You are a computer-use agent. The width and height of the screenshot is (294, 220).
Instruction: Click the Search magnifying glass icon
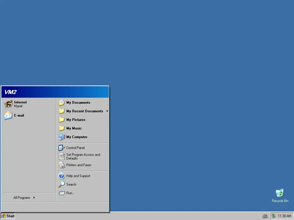pos(61,184)
